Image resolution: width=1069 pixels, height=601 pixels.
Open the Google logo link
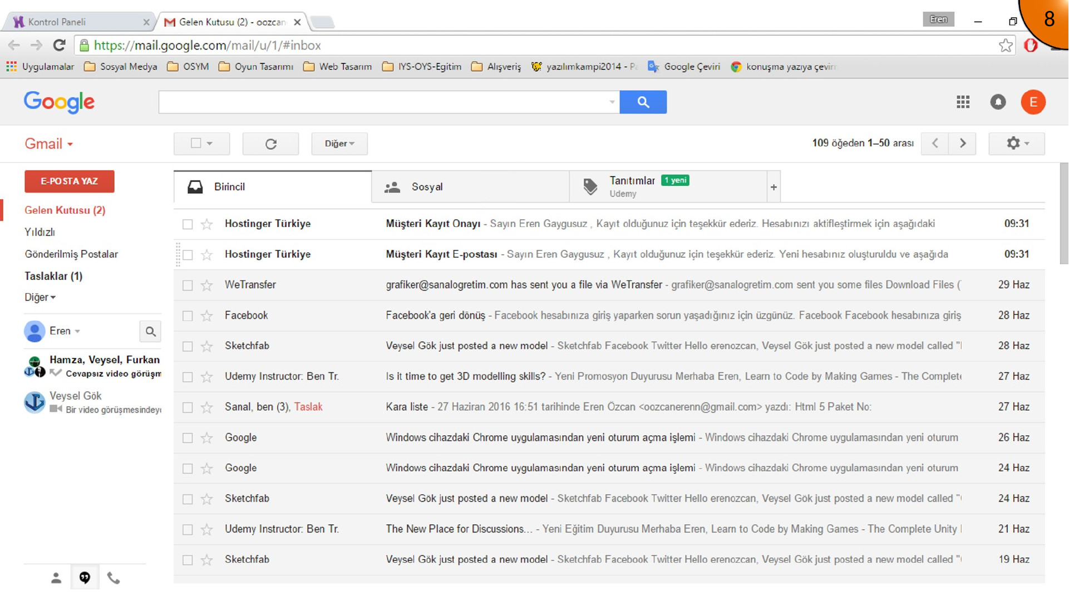pos(59,102)
